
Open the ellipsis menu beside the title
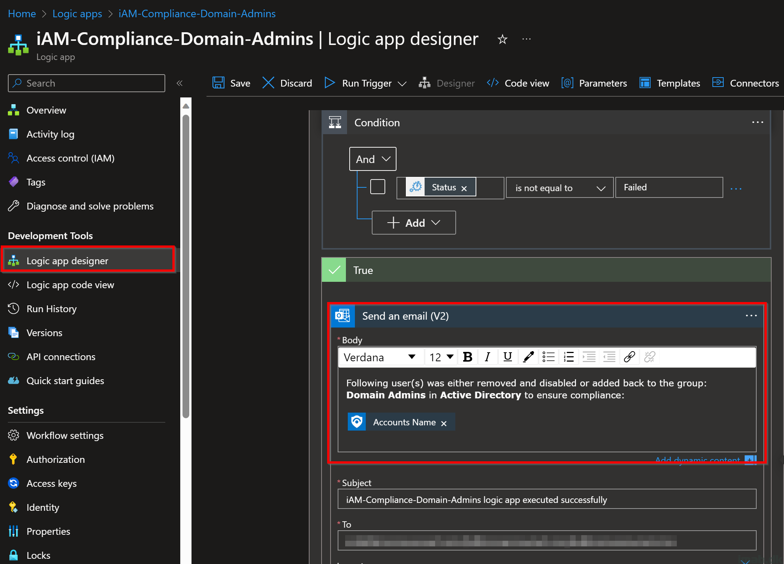point(527,39)
